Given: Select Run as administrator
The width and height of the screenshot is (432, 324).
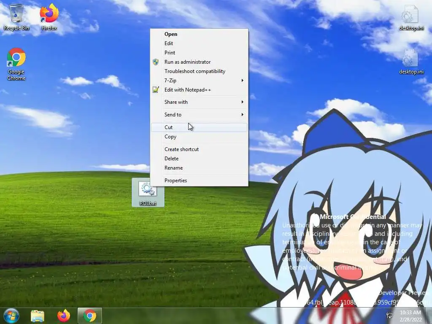Looking at the screenshot, I should [199, 62].
